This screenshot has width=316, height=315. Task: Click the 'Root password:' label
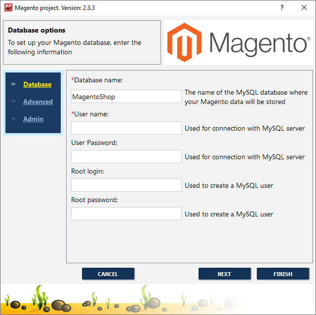[x=94, y=200]
